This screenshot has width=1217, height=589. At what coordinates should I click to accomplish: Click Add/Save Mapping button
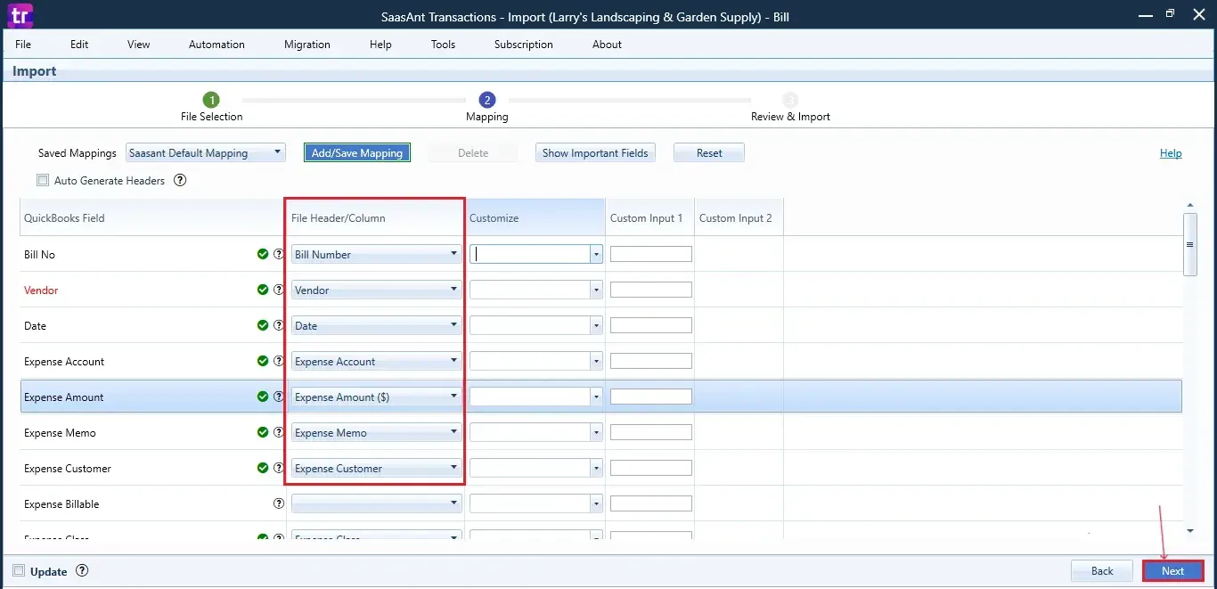357,152
